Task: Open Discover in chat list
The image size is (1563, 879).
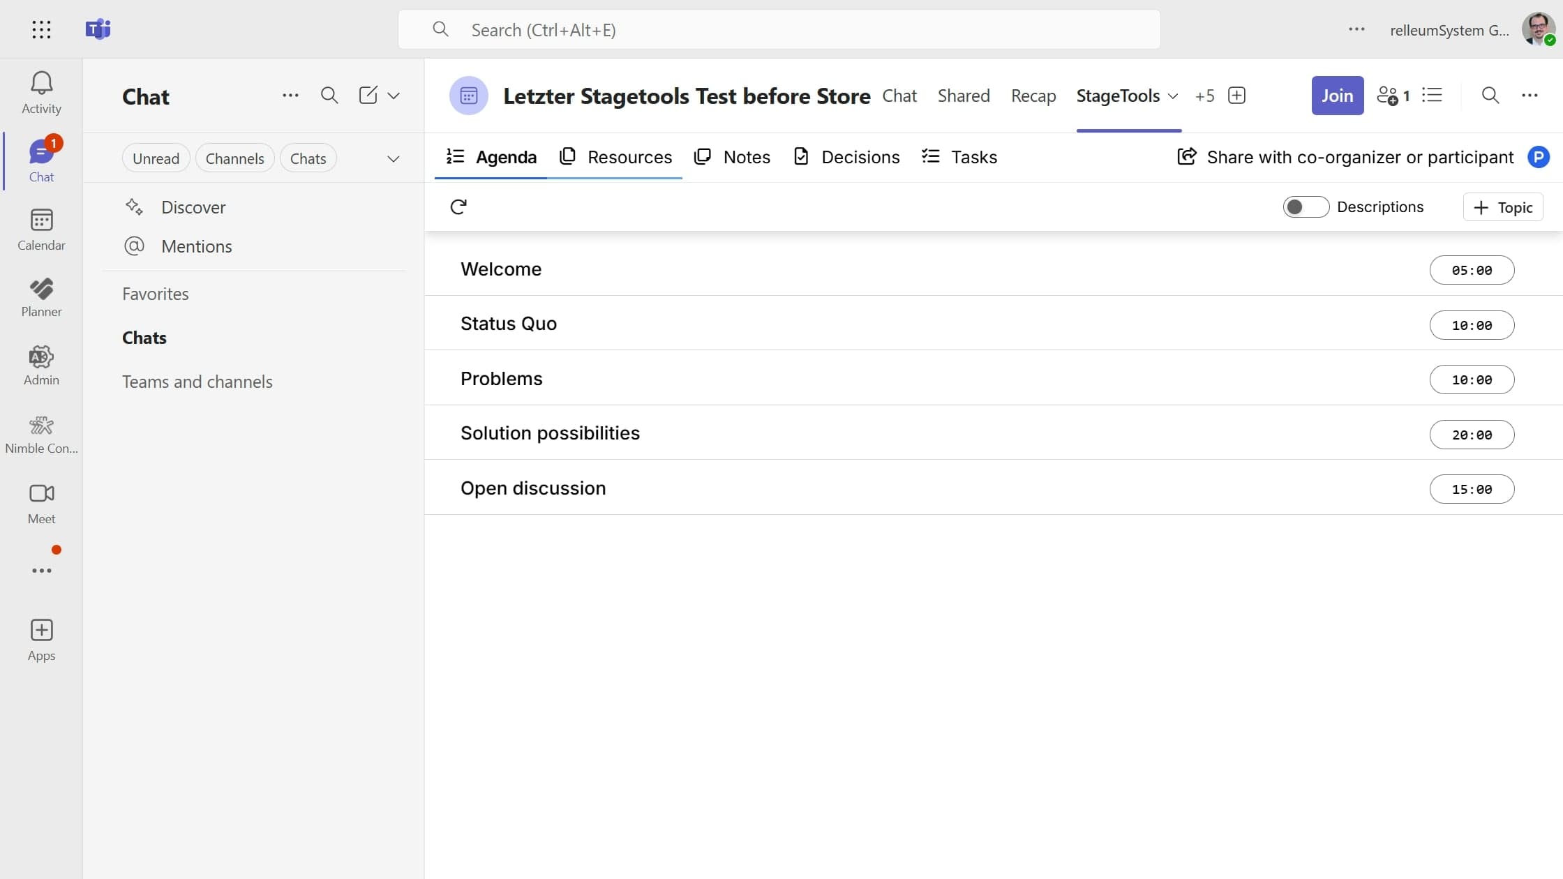Action: pyautogui.click(x=193, y=207)
